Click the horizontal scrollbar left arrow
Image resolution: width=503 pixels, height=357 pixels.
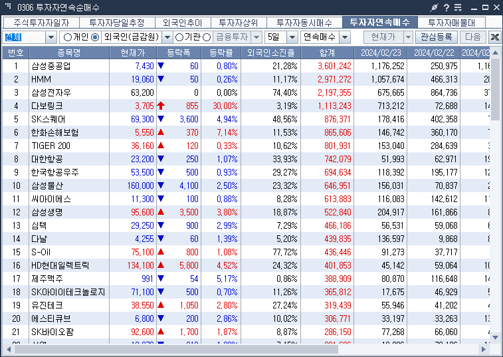point(9,349)
